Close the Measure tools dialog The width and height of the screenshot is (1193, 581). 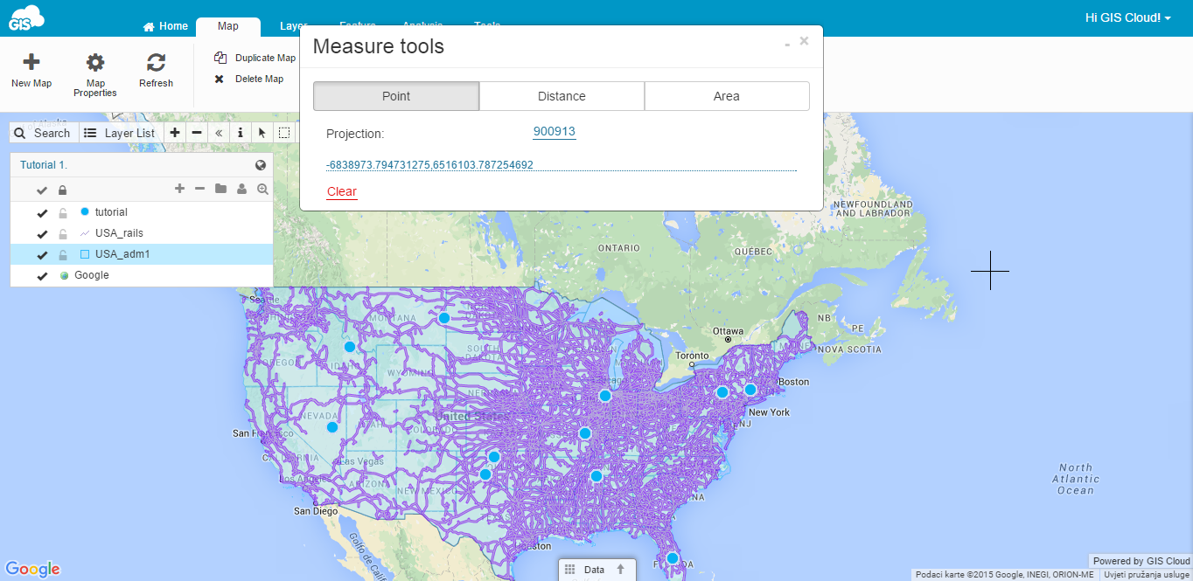[804, 40]
